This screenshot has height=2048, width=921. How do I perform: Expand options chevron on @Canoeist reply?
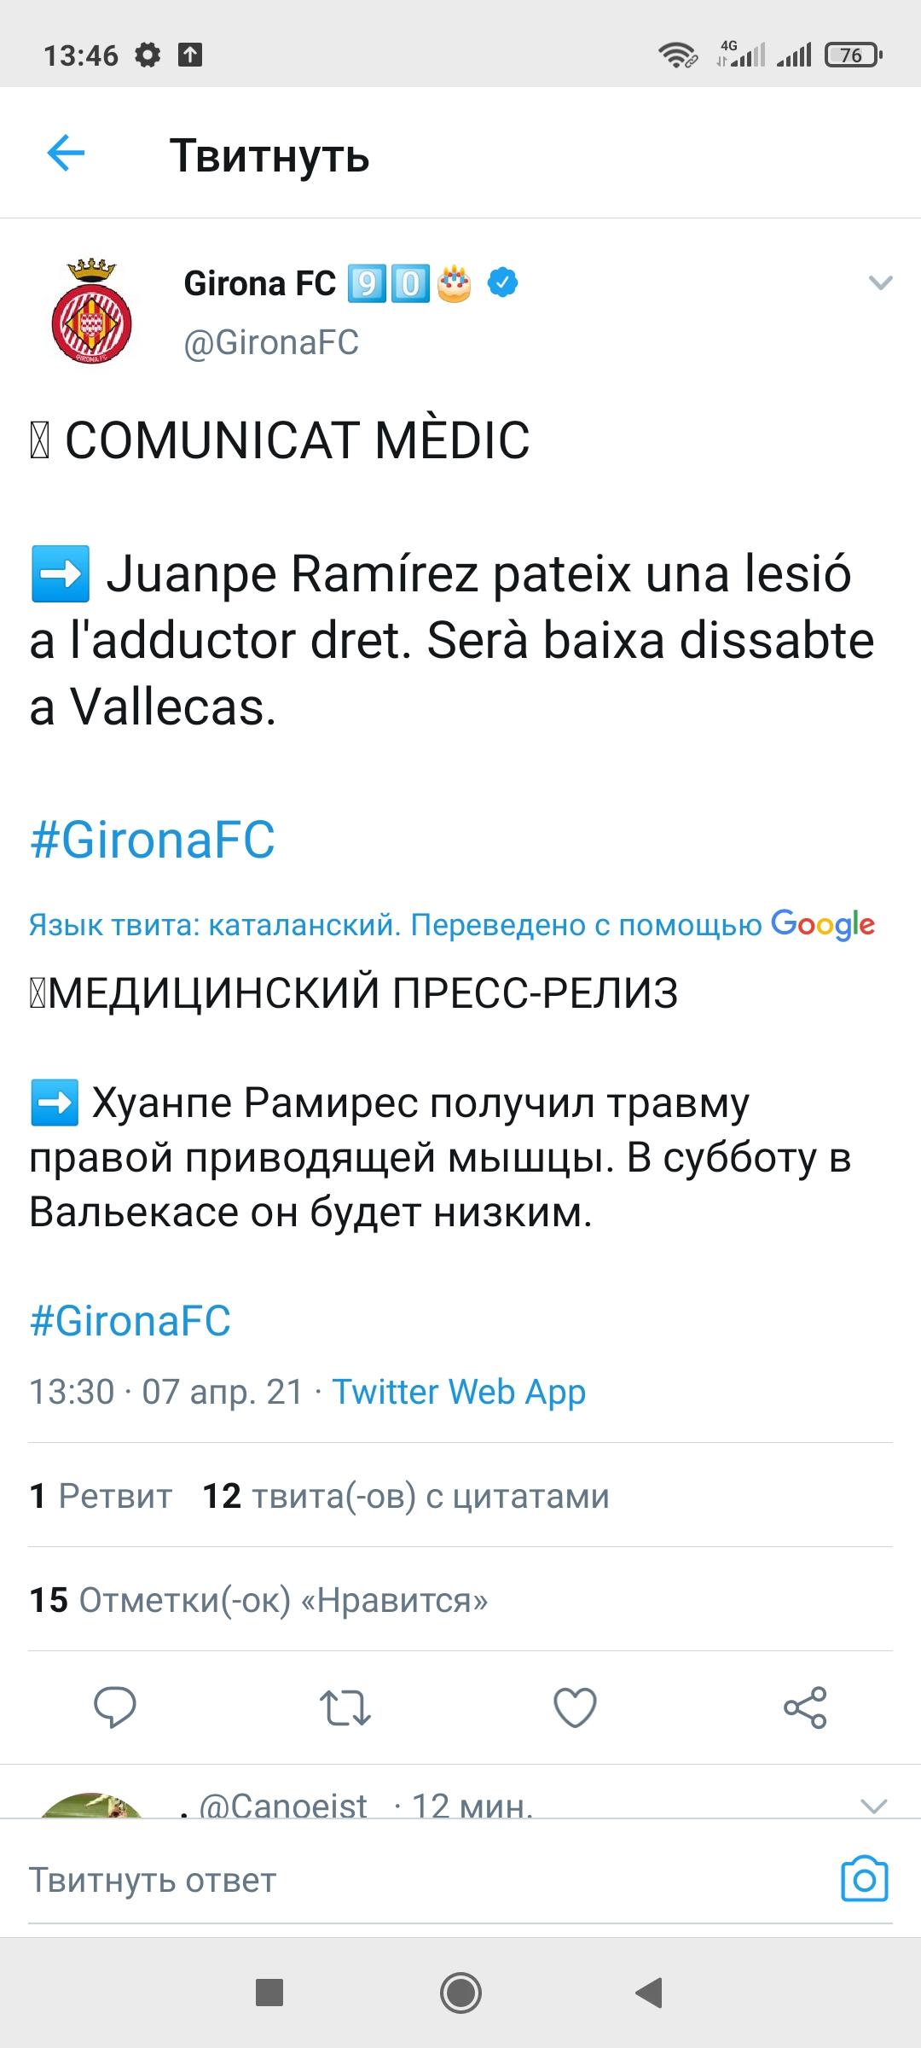(x=874, y=1805)
